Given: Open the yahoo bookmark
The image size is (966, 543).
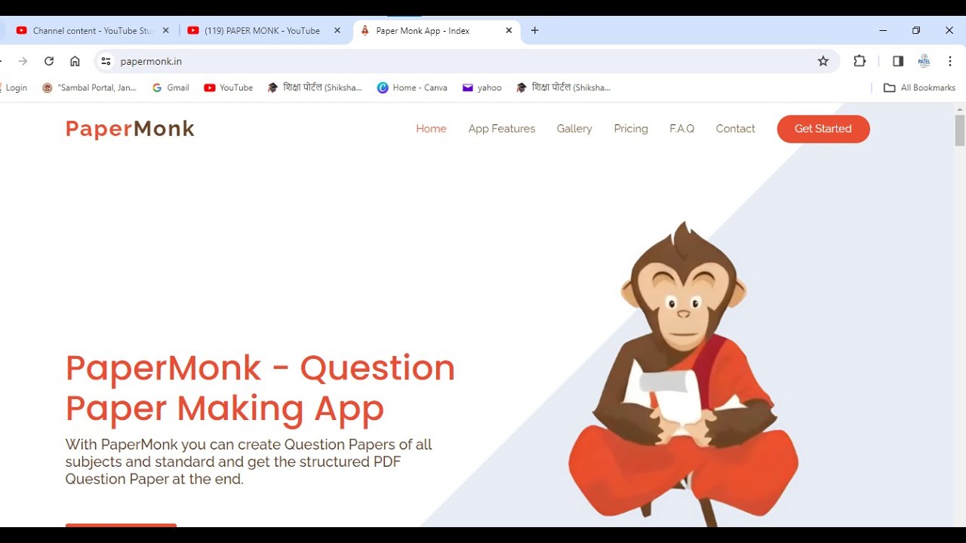Looking at the screenshot, I should [482, 87].
